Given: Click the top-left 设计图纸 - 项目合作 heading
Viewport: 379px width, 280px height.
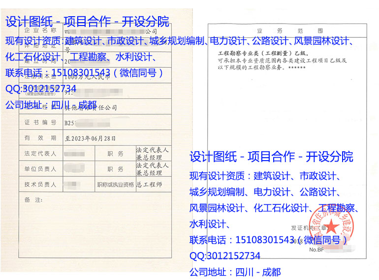Looking at the screenshot, I should pos(87,22).
